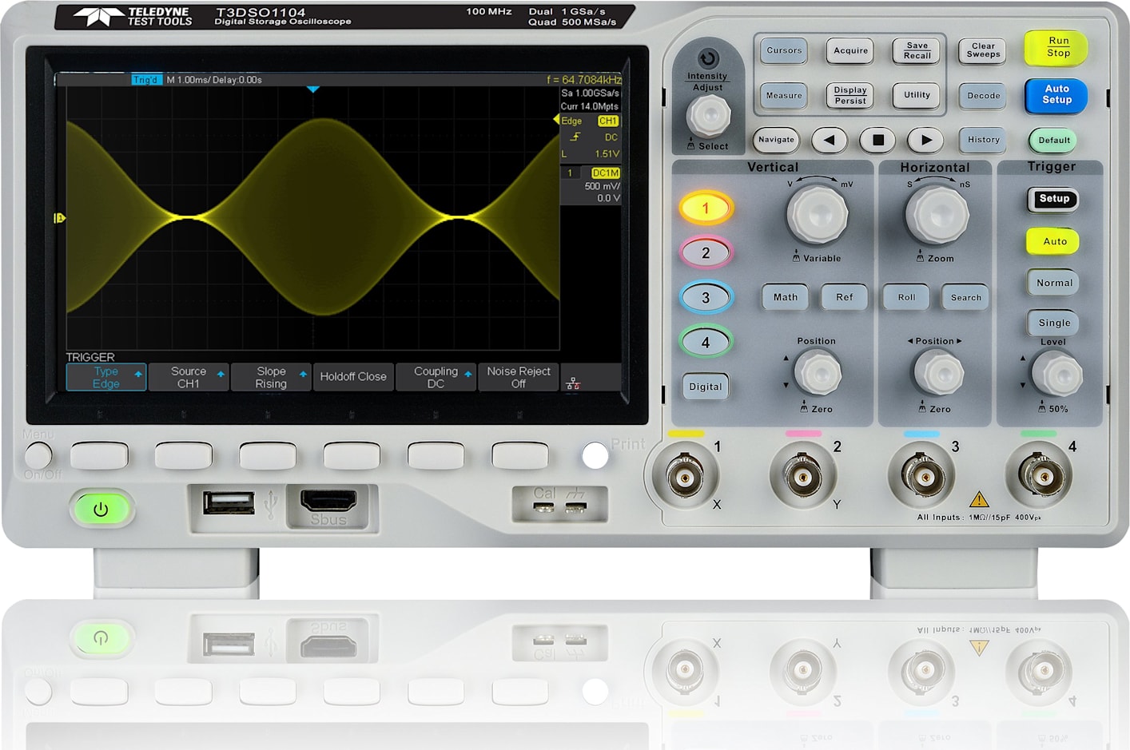Click the Vertical Variable scale knob
The height and width of the screenshot is (750, 1130).
click(x=818, y=214)
